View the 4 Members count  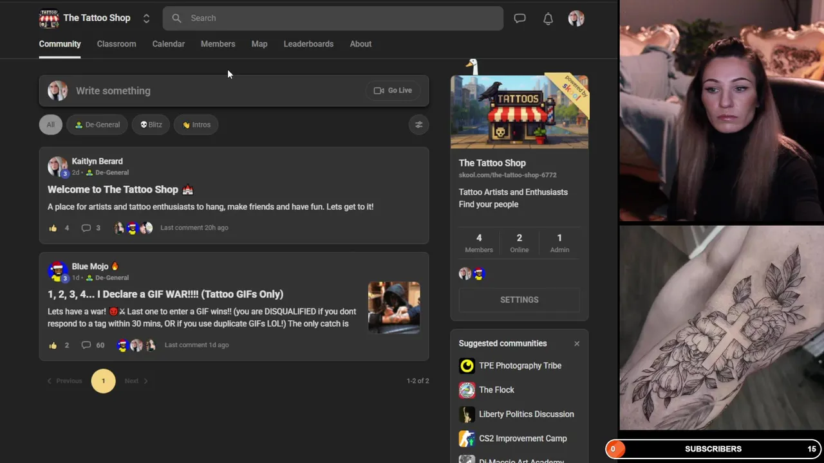click(x=479, y=243)
